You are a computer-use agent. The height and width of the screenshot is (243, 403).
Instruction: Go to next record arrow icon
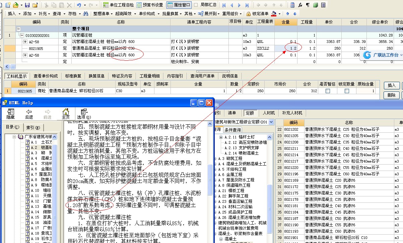point(239,5)
